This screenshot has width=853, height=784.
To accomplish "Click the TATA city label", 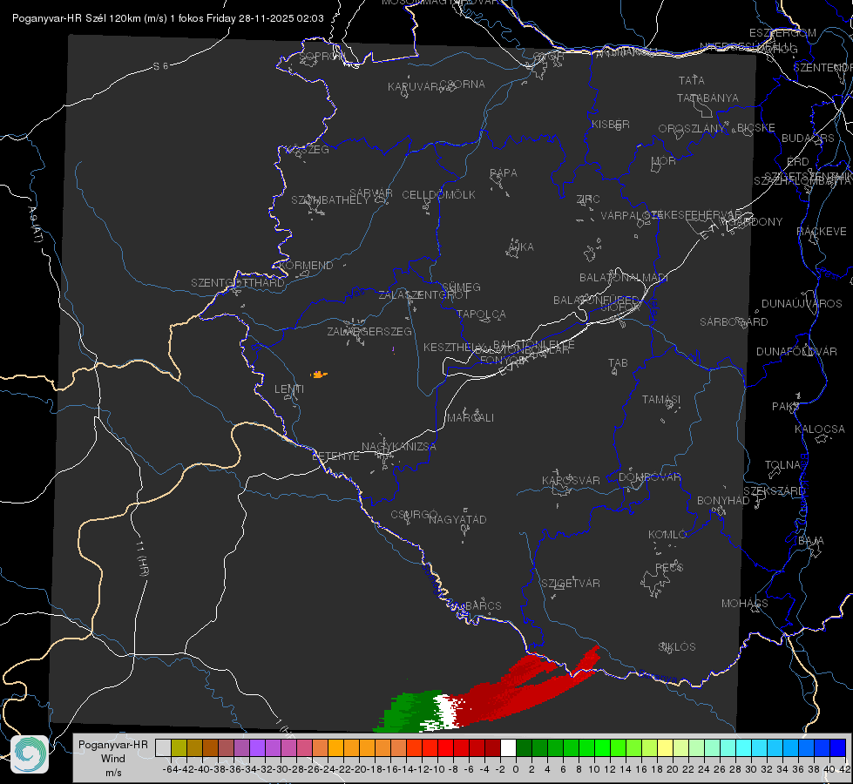I will 692,80.
